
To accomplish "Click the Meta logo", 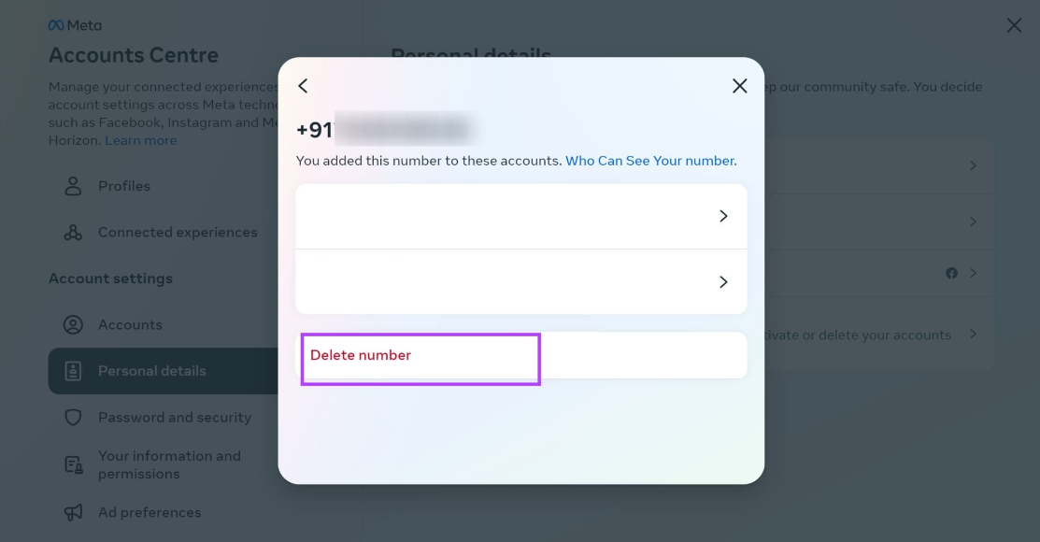I will click(x=75, y=25).
